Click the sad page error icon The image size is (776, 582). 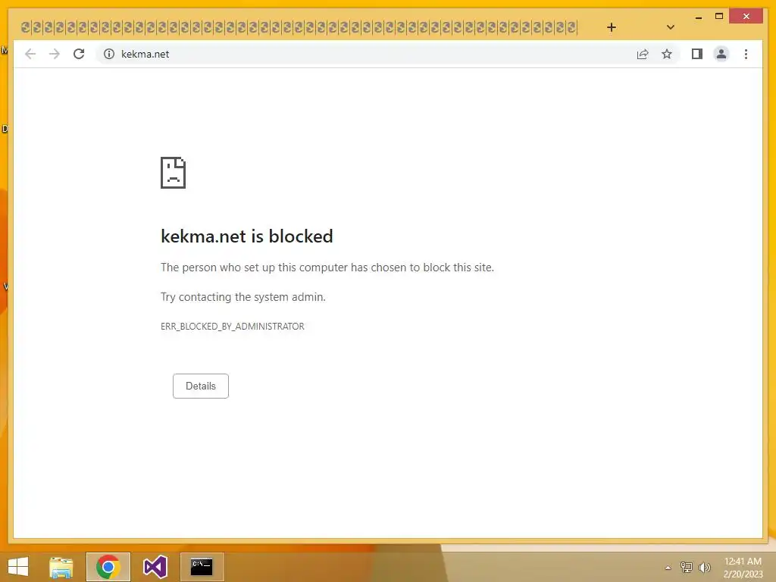(x=174, y=173)
